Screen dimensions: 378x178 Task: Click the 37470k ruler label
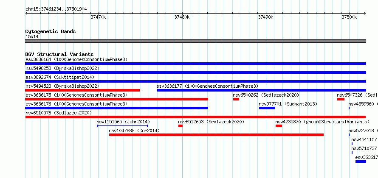pos(98,17)
